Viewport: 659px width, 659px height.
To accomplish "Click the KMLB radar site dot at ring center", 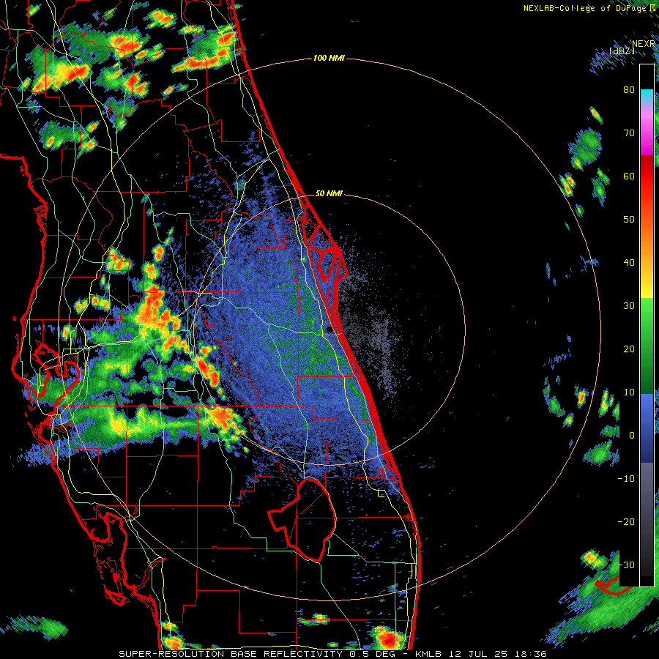I will (x=329, y=329).
